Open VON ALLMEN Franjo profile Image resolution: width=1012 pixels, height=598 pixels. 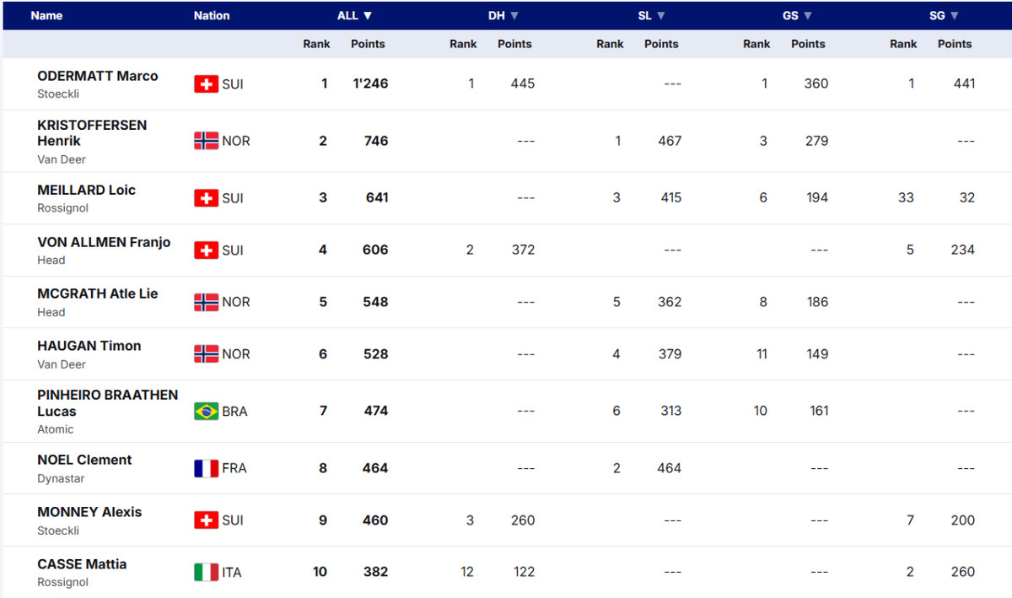[x=104, y=242]
